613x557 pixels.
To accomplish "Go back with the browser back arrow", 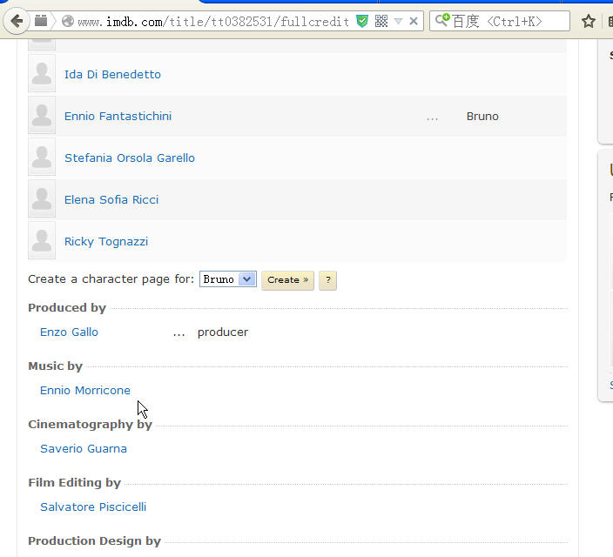I will pos(17,21).
